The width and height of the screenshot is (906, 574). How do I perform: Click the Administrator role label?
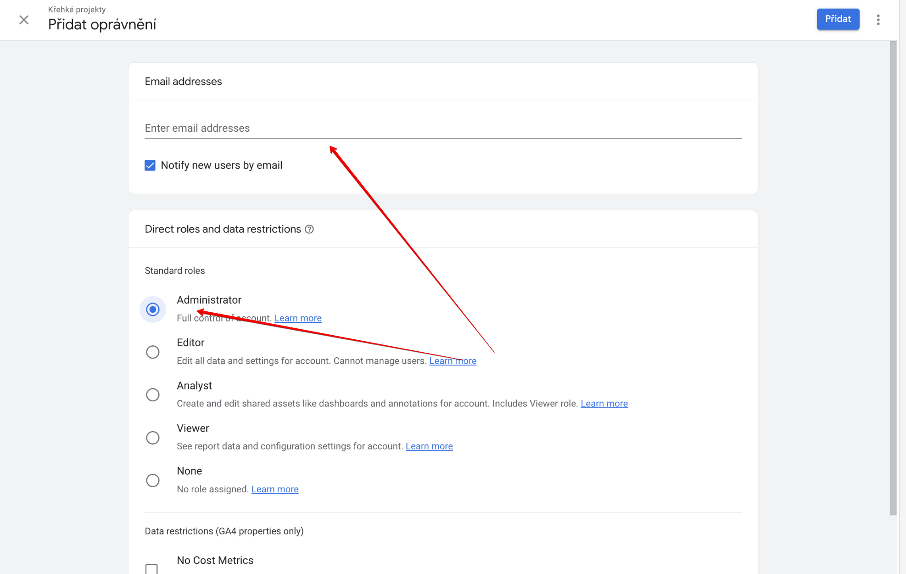(x=209, y=300)
